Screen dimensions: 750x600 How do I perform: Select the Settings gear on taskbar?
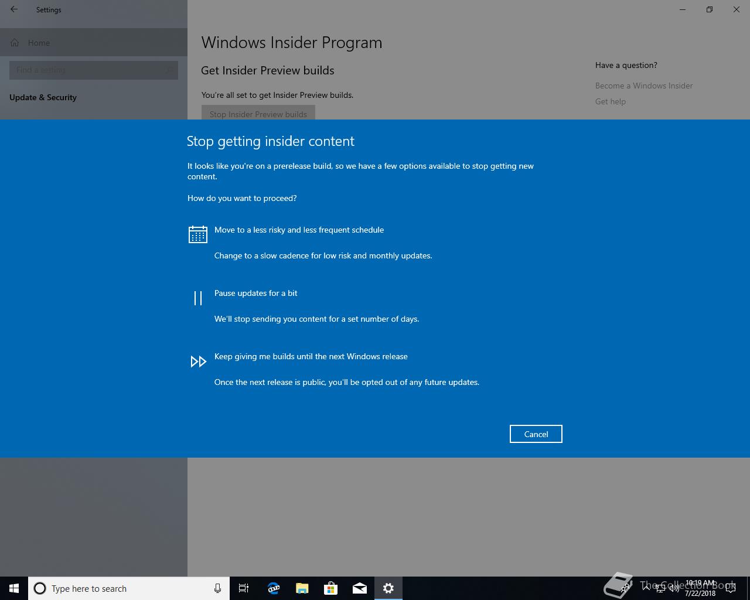pos(388,588)
